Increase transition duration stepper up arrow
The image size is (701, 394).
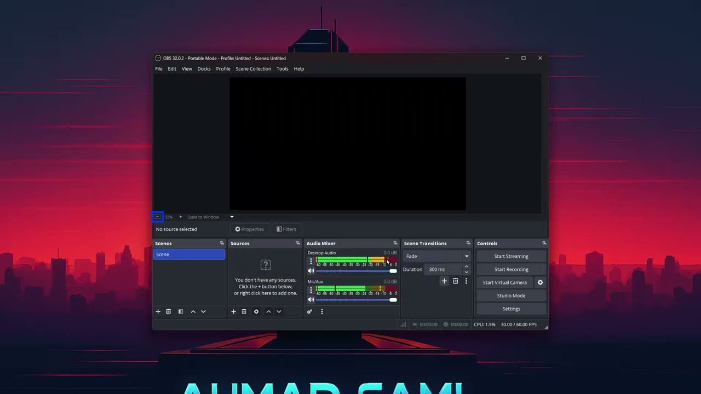pos(466,267)
